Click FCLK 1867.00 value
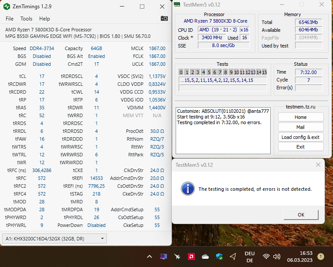Viewport: 333px width, 267px height. [x=157, y=56]
